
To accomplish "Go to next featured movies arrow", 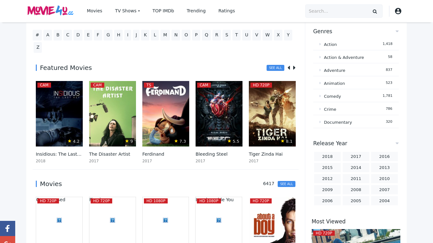I will click(294, 68).
